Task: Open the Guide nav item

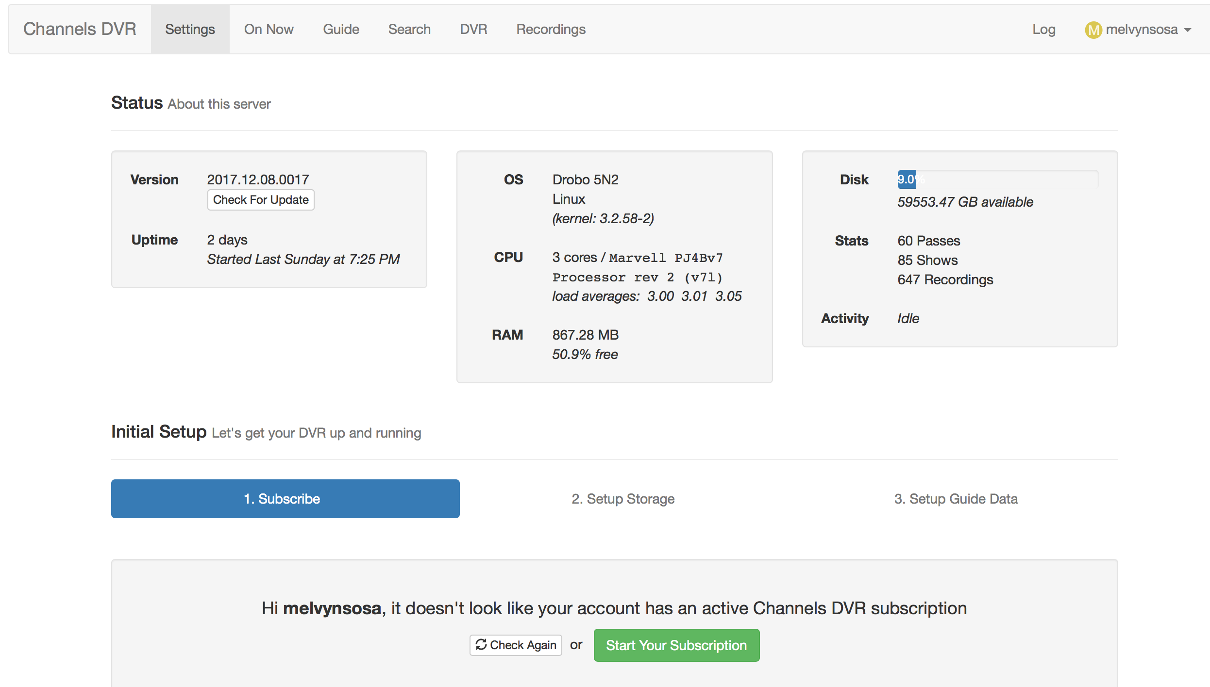Action: (341, 30)
